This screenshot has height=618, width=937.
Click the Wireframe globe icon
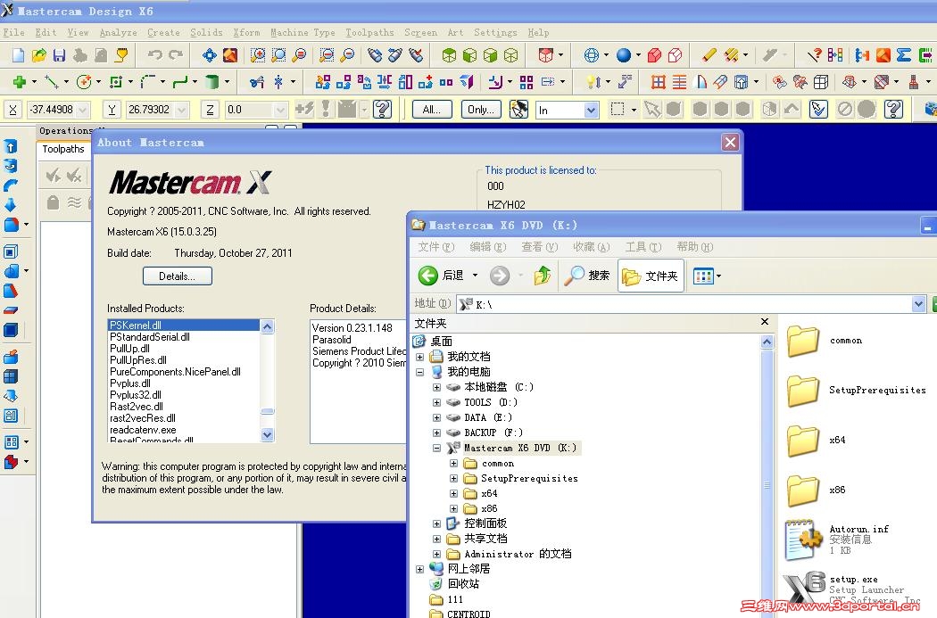click(591, 55)
